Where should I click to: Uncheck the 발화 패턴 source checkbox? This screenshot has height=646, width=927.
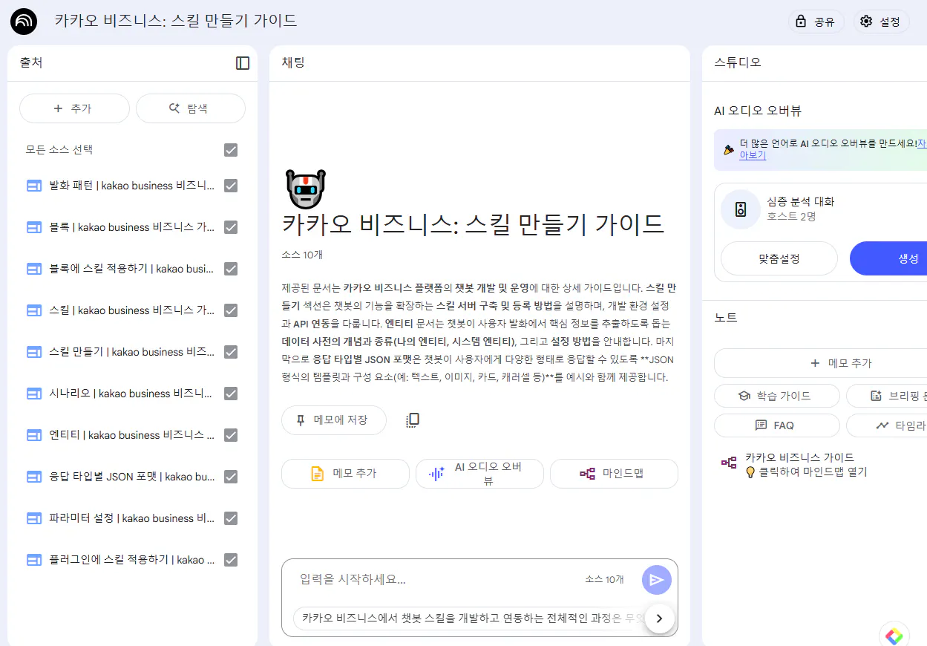[231, 186]
